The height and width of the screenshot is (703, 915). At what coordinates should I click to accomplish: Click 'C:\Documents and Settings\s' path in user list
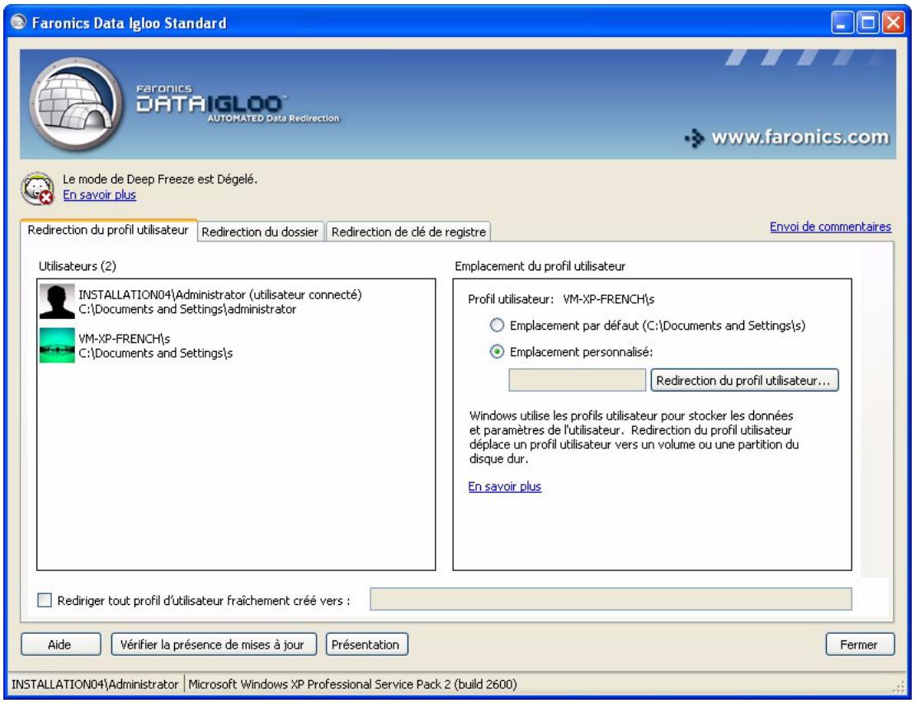click(156, 354)
